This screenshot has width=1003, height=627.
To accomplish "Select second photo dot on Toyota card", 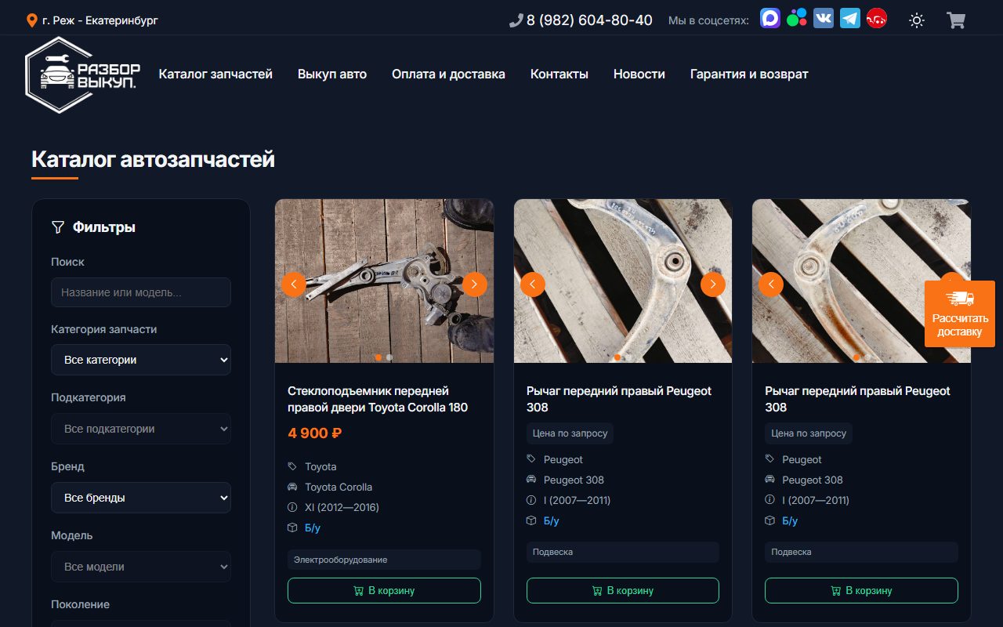I will pos(389,357).
